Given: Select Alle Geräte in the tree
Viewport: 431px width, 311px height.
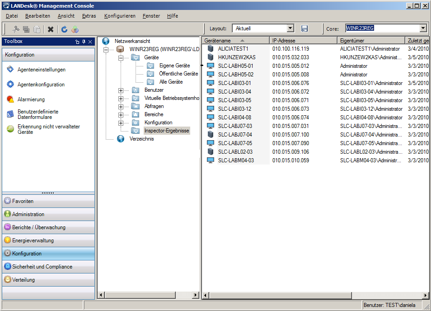Looking at the screenshot, I should pyautogui.click(x=171, y=82).
